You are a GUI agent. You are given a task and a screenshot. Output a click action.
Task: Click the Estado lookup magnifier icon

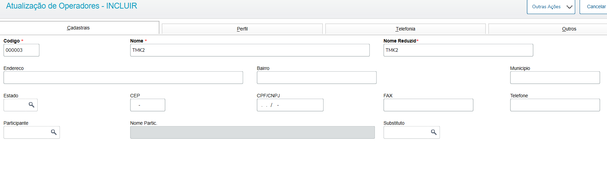[x=31, y=105]
